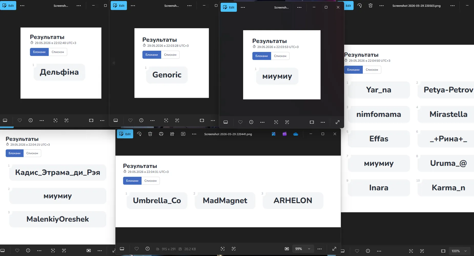Enter fullscreen via arrows icon beside 99% zoom
The width and height of the screenshot is (474, 256).
(x=334, y=249)
